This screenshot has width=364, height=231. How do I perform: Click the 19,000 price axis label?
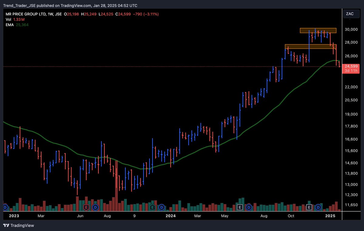[x=351, y=114]
